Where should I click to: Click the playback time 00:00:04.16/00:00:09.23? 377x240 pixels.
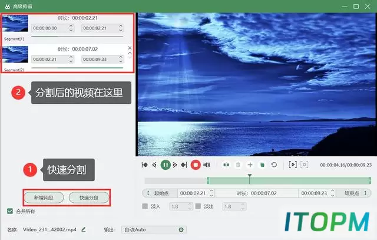(346, 165)
